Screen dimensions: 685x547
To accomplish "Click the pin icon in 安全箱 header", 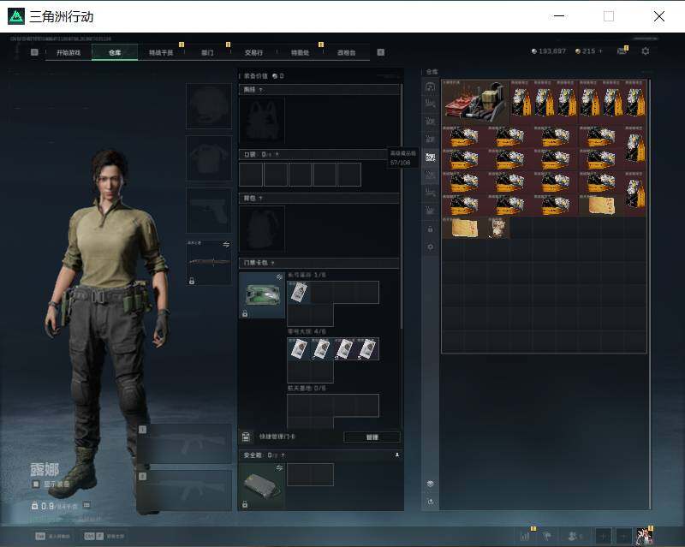I will (397, 455).
